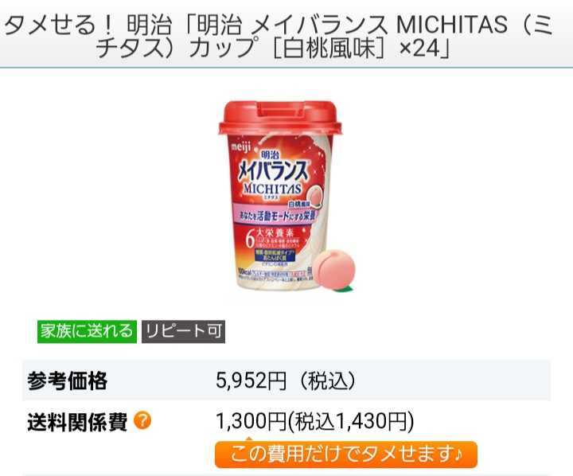The height and width of the screenshot is (476, 573).
Task: Open the Meiji MICHITAS cup product image
Action: click(286, 197)
